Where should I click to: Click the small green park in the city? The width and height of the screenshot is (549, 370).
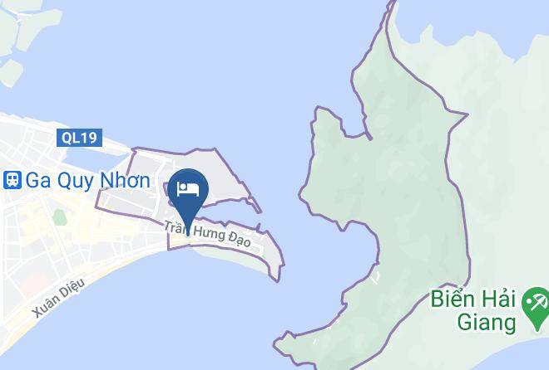click(x=60, y=217)
